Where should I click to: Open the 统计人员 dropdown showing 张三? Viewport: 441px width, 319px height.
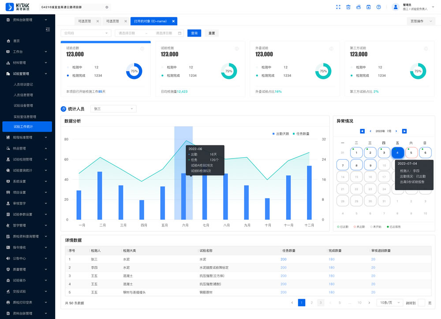113,109
